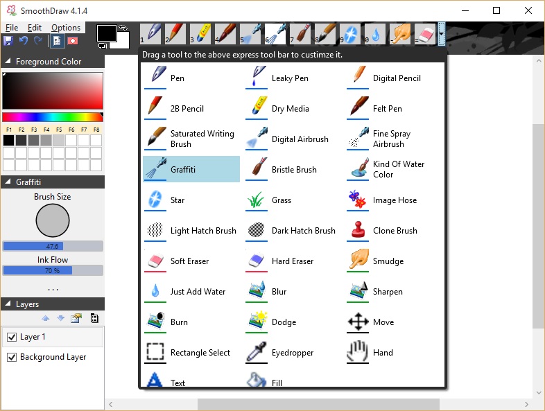Select express toolbar eraser slot
The image size is (545, 411).
click(x=425, y=34)
